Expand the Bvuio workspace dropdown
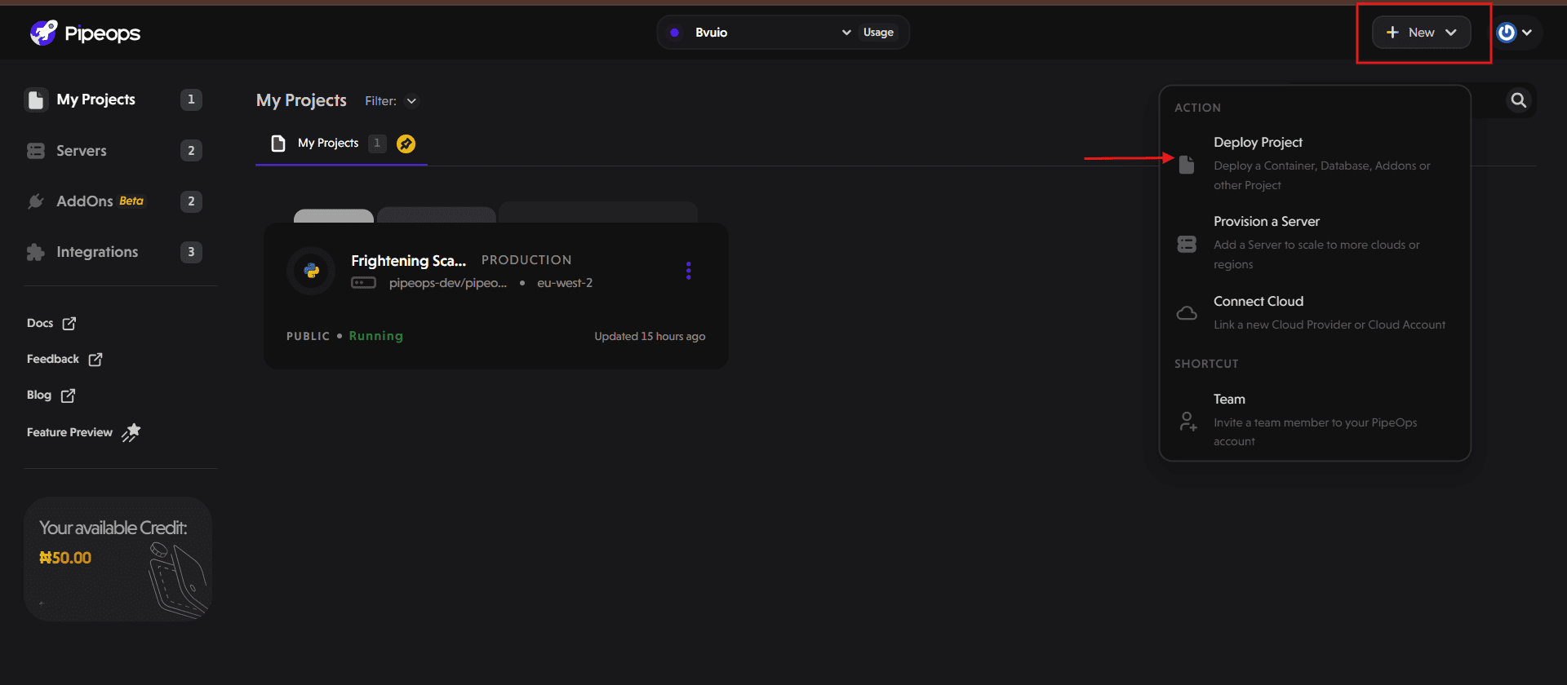Image resolution: width=1567 pixels, height=685 pixels. pos(846,33)
